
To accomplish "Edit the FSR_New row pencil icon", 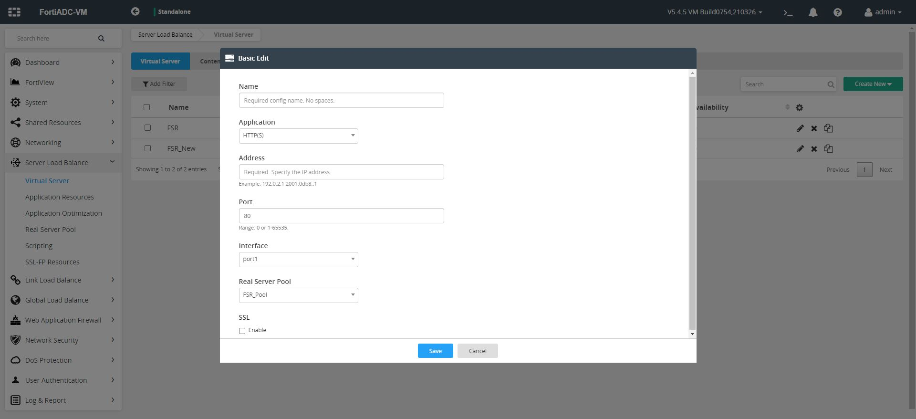I will pos(800,149).
